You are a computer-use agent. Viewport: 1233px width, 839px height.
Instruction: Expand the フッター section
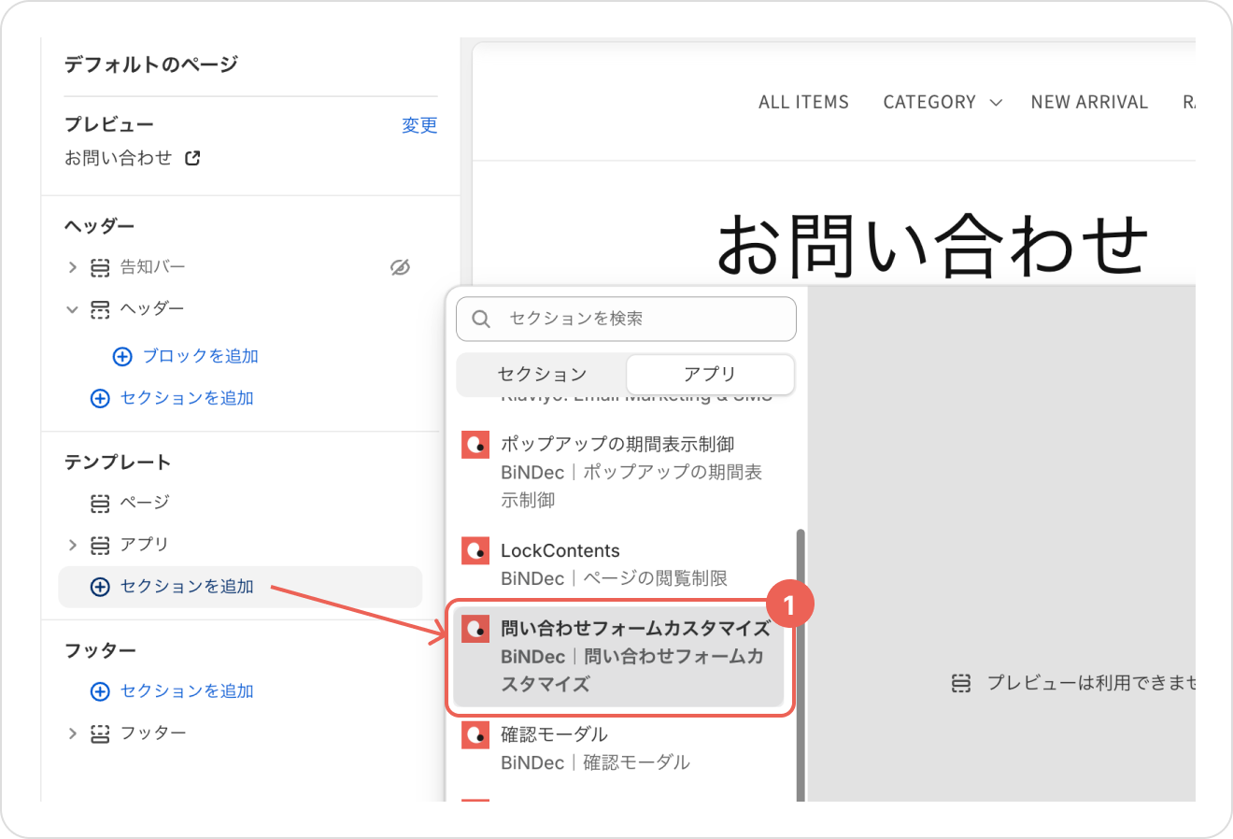(72, 733)
